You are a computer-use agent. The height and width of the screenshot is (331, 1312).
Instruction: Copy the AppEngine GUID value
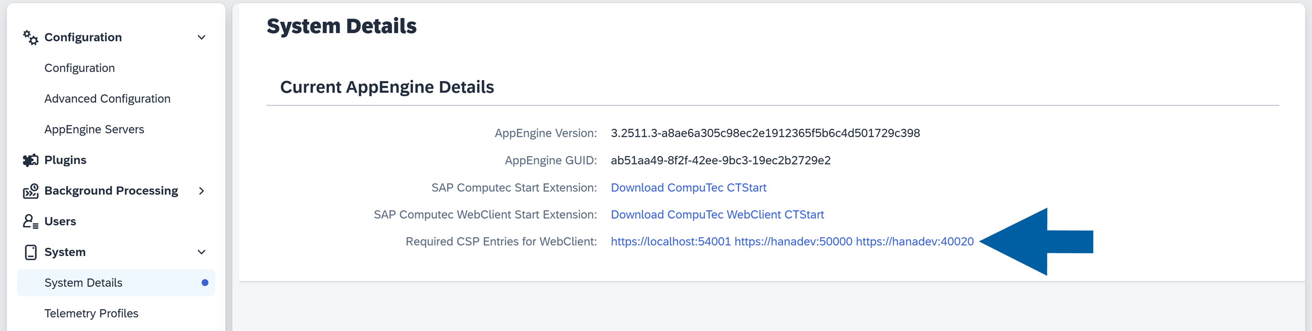[720, 160]
